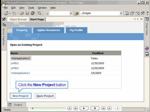Close the Start Page document with X
The height and width of the screenshot is (112, 150).
click(141, 19)
